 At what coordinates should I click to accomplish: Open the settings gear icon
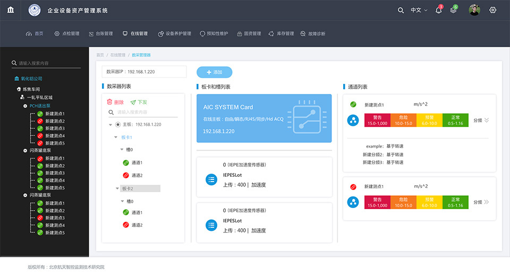[x=492, y=10]
